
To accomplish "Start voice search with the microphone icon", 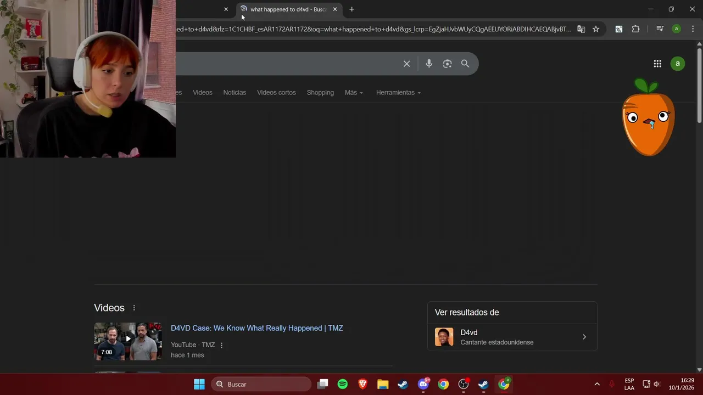I will [x=429, y=64].
